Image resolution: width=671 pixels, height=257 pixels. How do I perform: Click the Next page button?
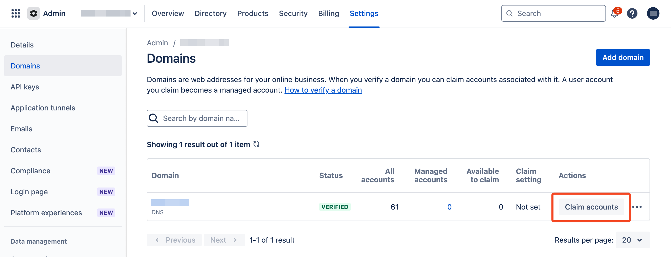click(x=224, y=240)
